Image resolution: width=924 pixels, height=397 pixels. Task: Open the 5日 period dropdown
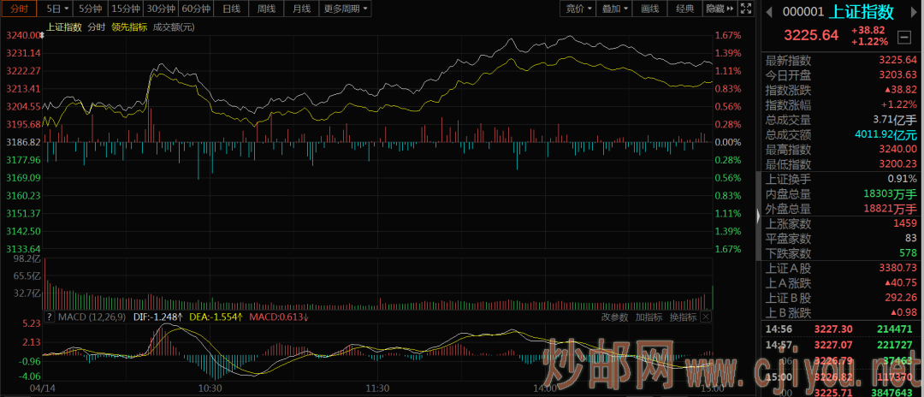point(56,9)
